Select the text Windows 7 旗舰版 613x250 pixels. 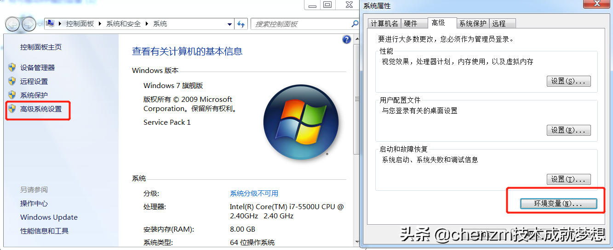point(173,85)
